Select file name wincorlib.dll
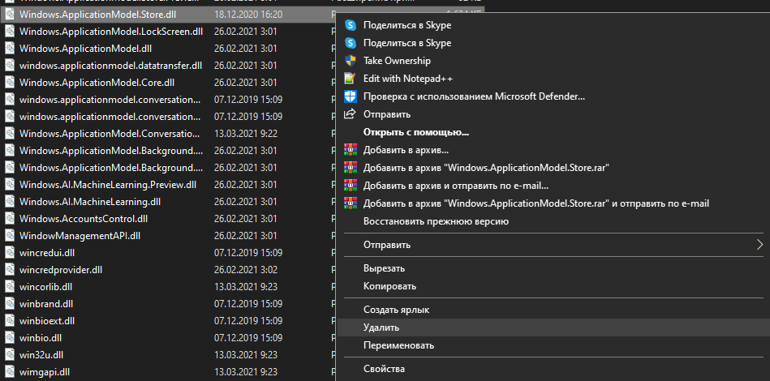Image resolution: width=770 pixels, height=381 pixels. pyautogui.click(x=45, y=287)
